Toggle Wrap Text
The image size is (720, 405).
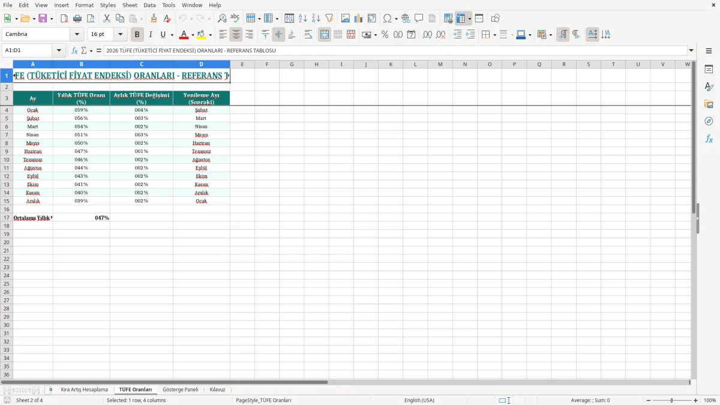tap(308, 35)
